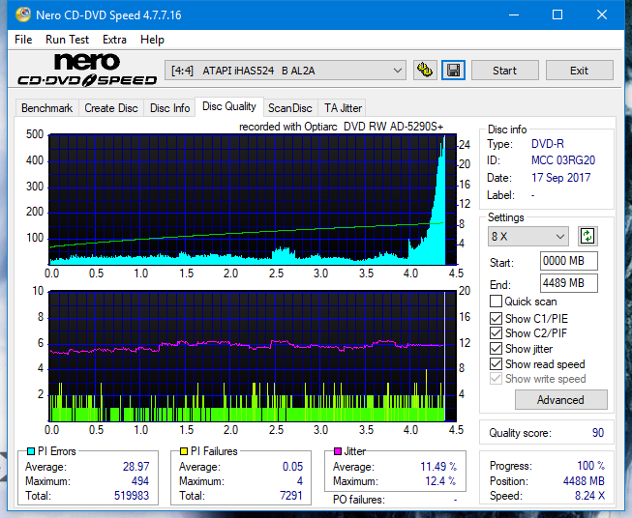This screenshot has width=632, height=518.
Task: Toggle Show C1/PIE checkbox
Action: 496,318
